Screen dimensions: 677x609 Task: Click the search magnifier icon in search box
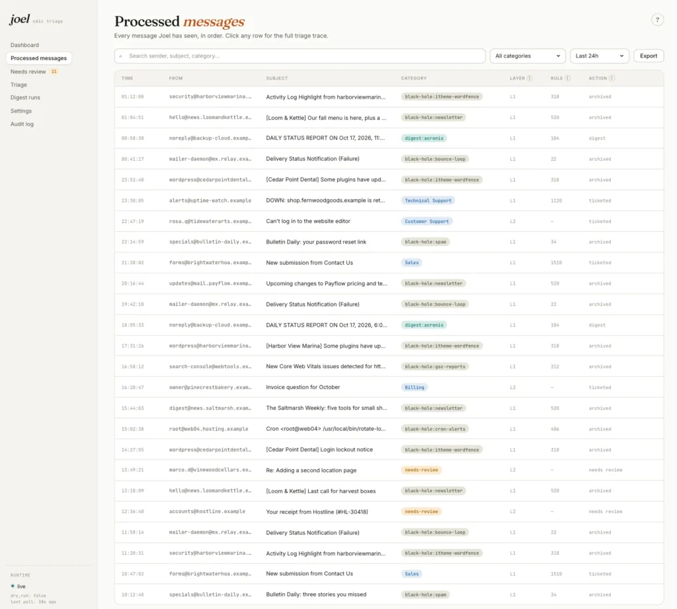[x=120, y=56]
